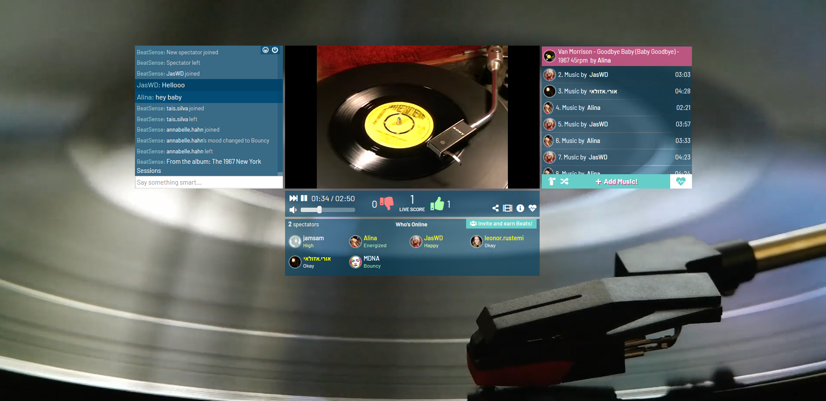Click the LIVE SCORE label

(x=412, y=209)
